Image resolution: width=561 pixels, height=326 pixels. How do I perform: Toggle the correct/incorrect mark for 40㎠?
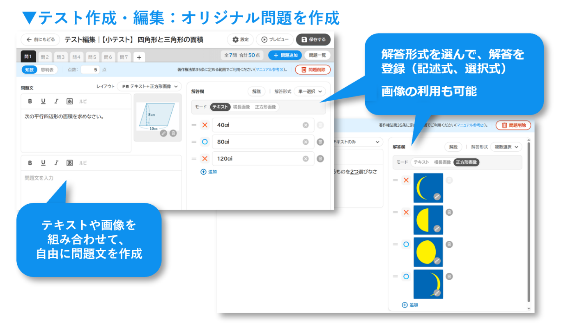pos(205,125)
